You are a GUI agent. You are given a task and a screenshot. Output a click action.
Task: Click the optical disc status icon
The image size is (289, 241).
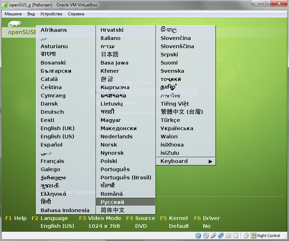[x=206, y=236]
